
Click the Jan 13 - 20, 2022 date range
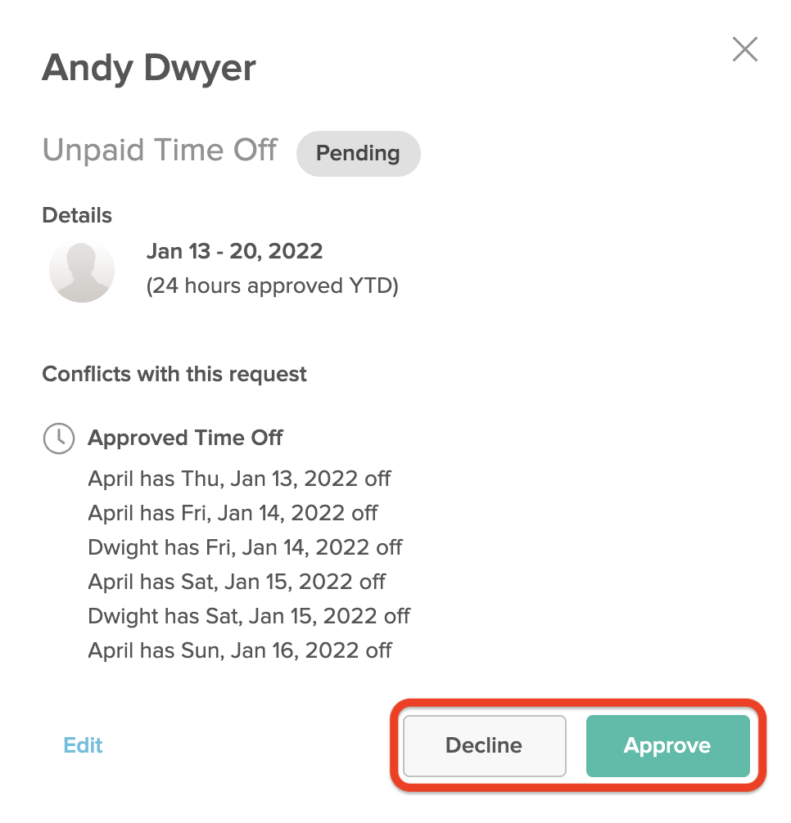[234, 251]
